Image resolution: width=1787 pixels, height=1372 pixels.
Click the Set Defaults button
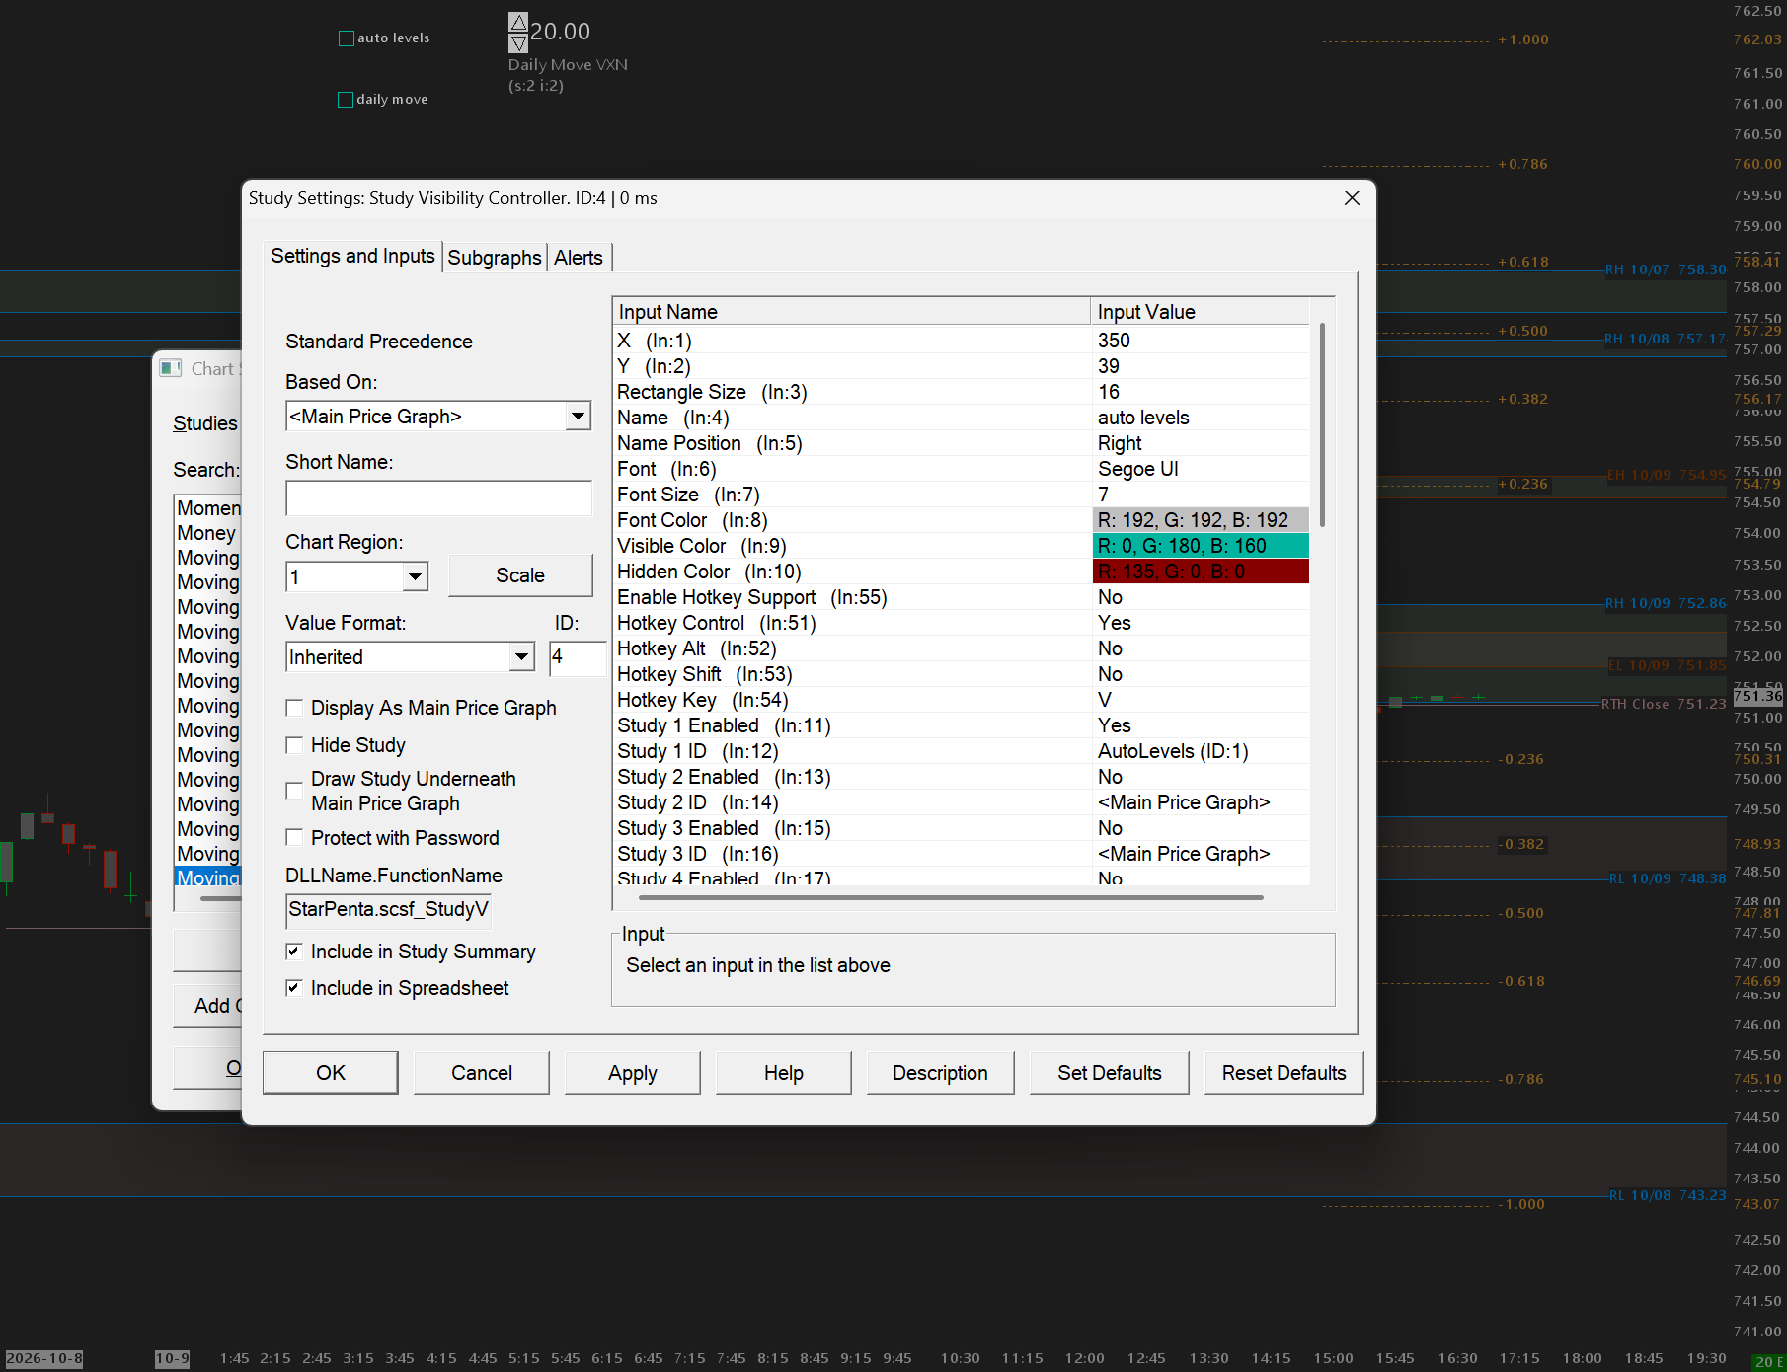1110,1073
